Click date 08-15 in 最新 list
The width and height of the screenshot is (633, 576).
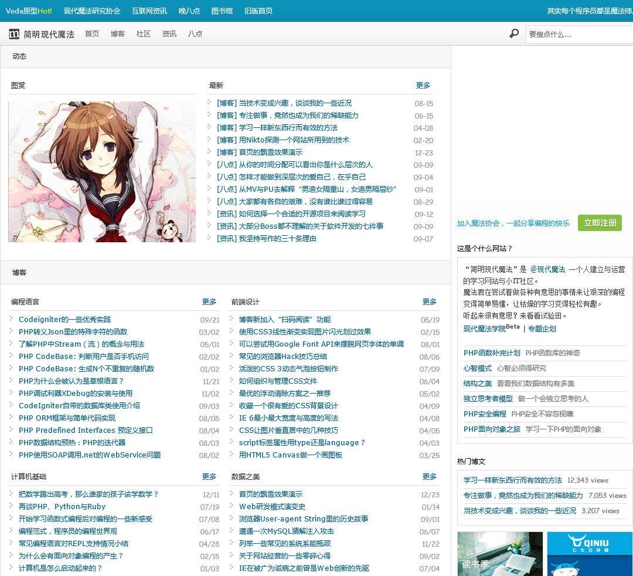pos(424,103)
